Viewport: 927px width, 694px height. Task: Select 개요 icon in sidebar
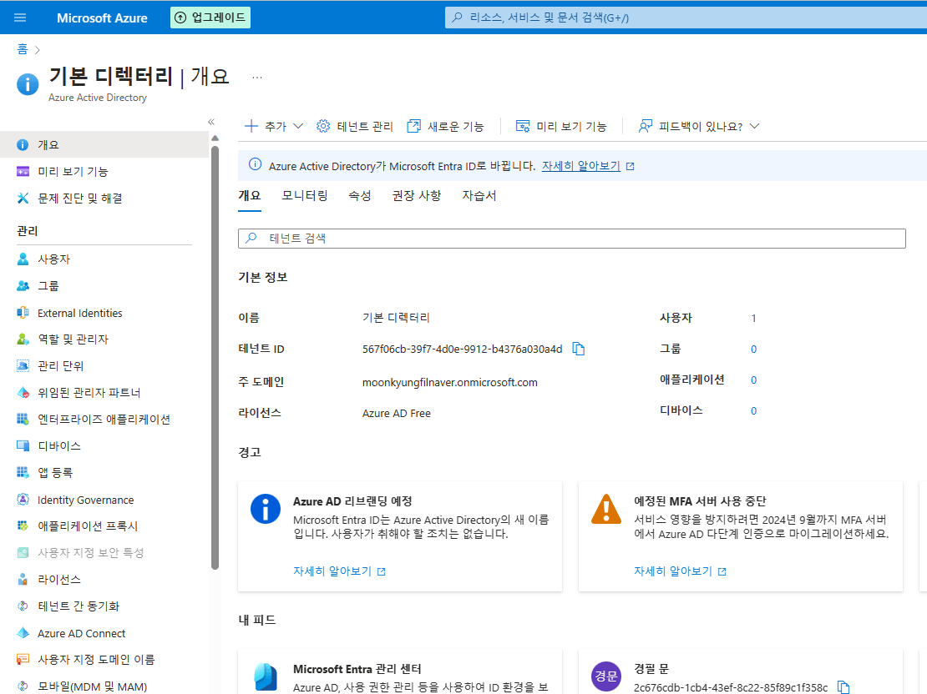[23, 144]
